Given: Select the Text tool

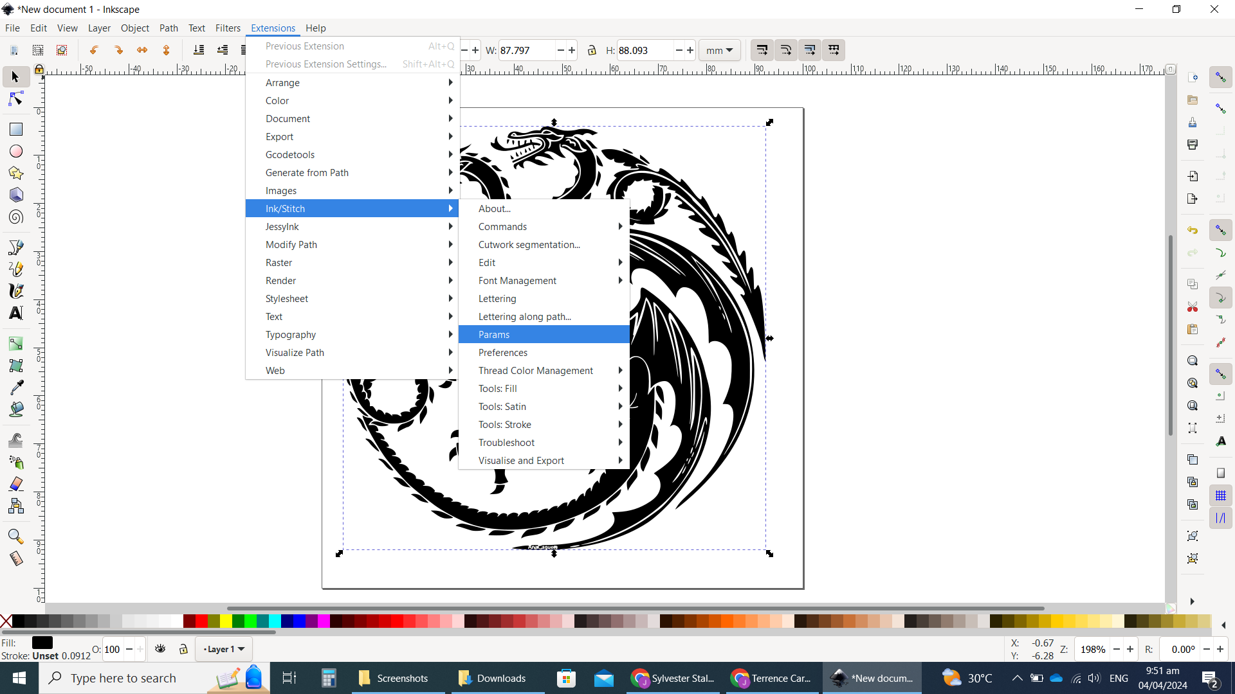Looking at the screenshot, I should coord(15,313).
